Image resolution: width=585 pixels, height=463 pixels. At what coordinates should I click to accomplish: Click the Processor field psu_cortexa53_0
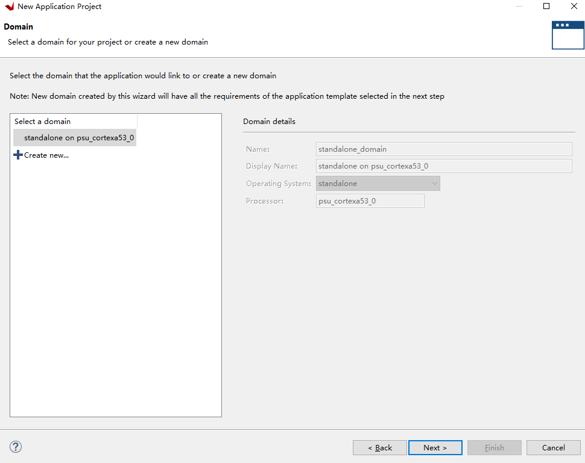[x=370, y=201]
